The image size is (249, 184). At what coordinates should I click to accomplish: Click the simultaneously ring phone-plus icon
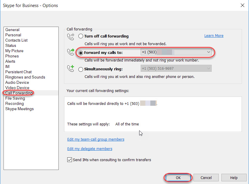(x=70, y=69)
